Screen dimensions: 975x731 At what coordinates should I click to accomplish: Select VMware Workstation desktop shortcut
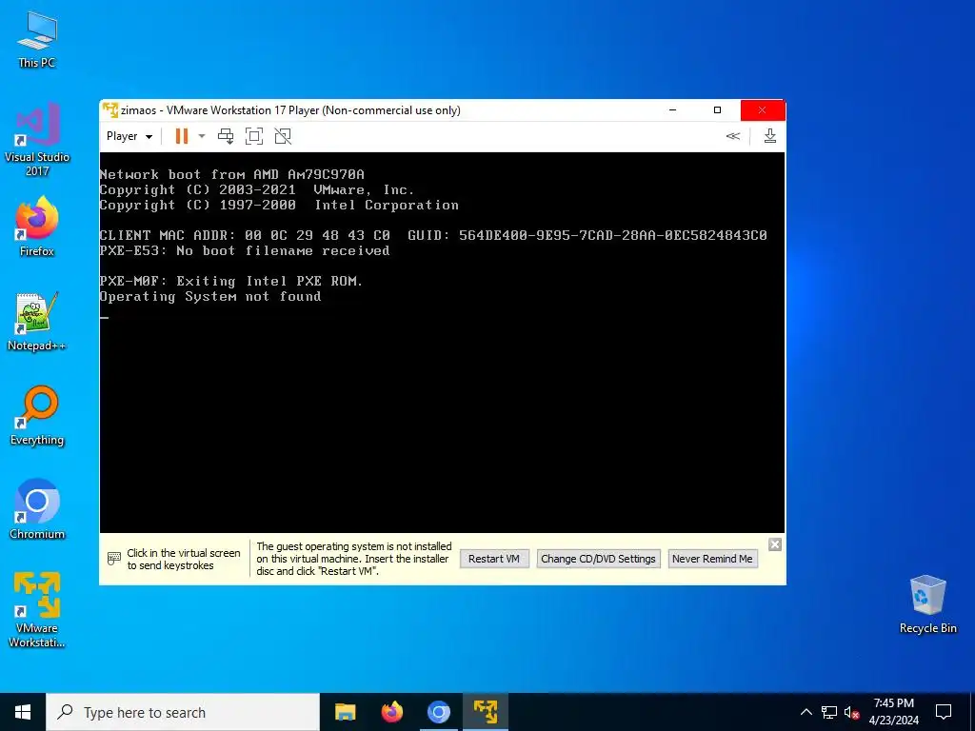(37, 610)
